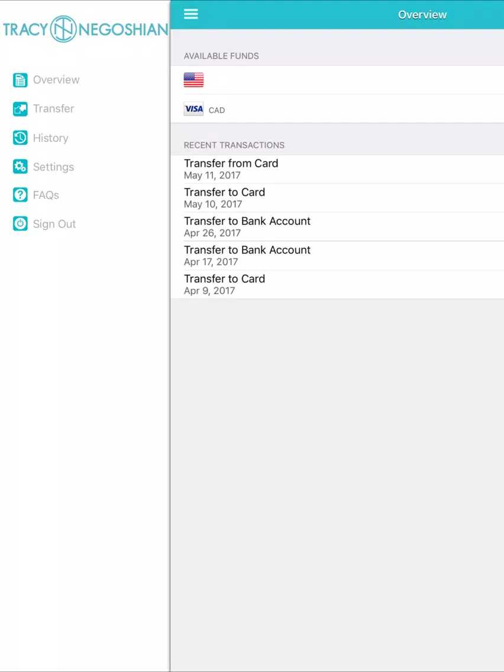
Task: Select the CAD Visa funds label
Action: point(217,110)
